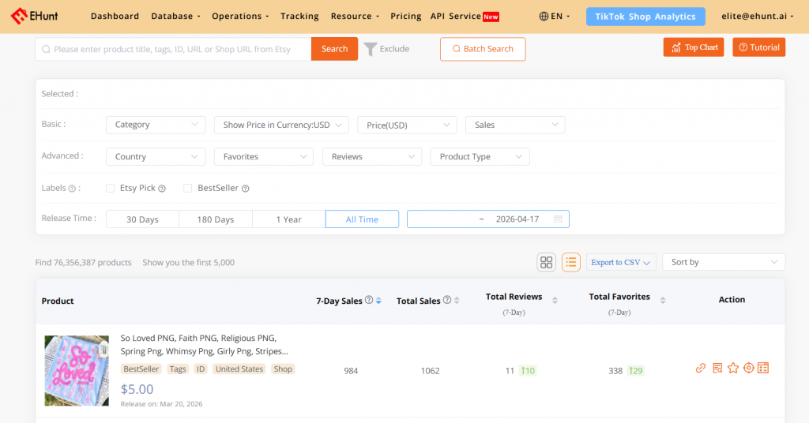Open the Product Type dropdown

[480, 157]
